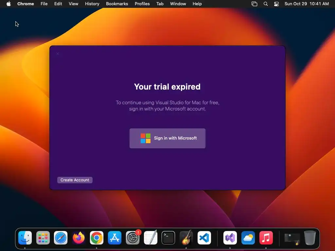
Task: Open GarageBand from the Dock
Action: coord(186,237)
